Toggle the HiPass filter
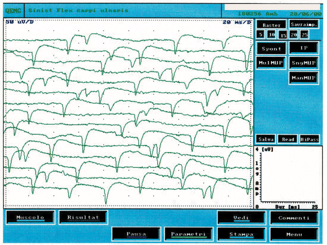327x245 pixels. (309, 139)
